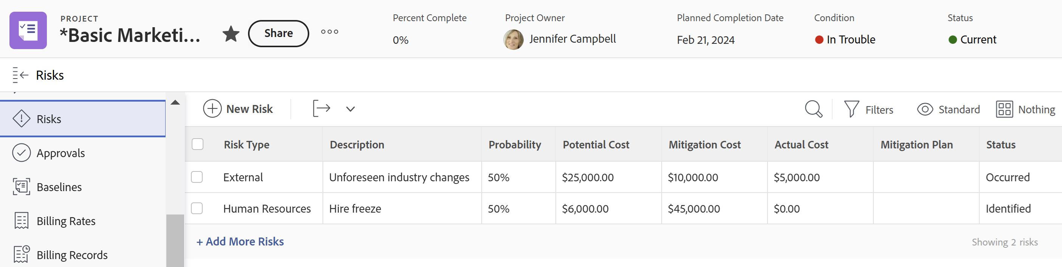Open Billing Rates in the left panel
The width and height of the screenshot is (1062, 267).
coord(65,221)
